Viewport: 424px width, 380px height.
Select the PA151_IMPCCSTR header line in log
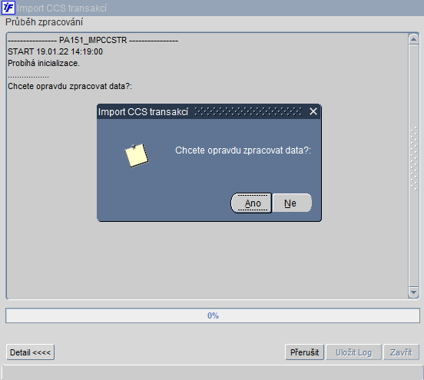tap(93, 40)
